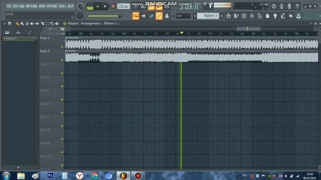Image resolution: width=321 pixels, height=180 pixels.
Task: Toggle Track 3 mute green dot
Action: click(62, 73)
